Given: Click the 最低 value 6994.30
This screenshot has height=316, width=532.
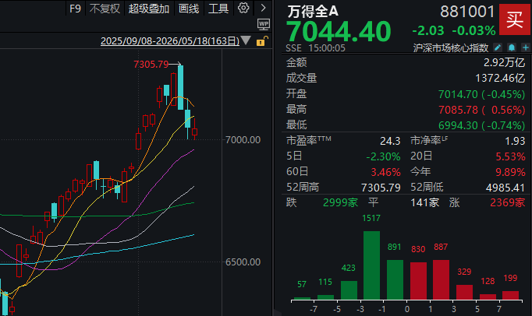Looking at the screenshot, I should point(458,125).
